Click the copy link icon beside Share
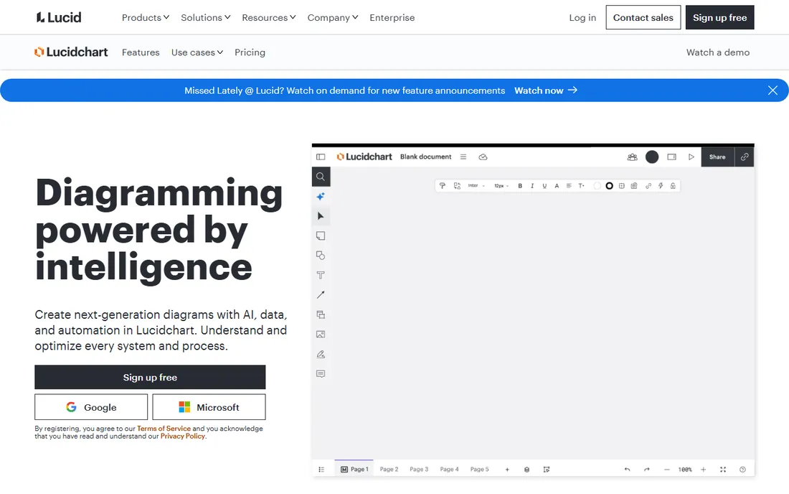The height and width of the screenshot is (494, 789). pyautogui.click(x=745, y=157)
